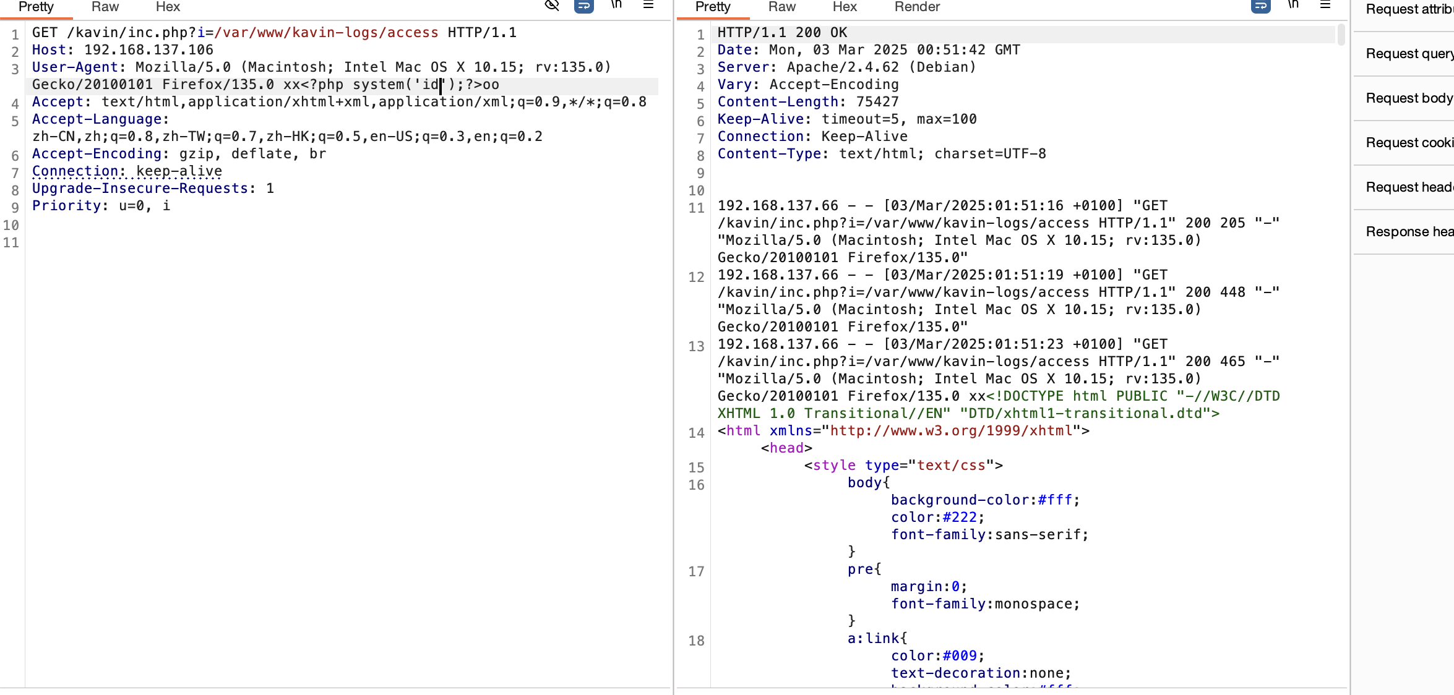Open the response Render tab
Image resolution: width=1454 pixels, height=695 pixels.
coord(916,7)
